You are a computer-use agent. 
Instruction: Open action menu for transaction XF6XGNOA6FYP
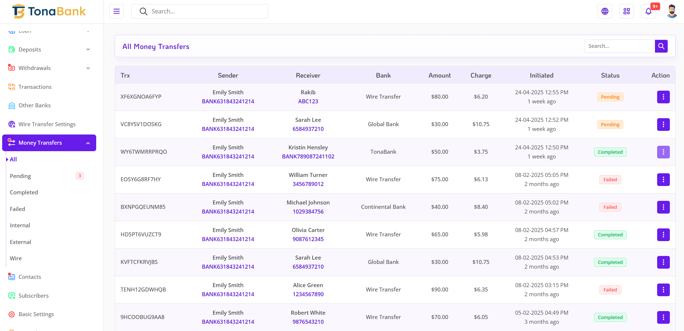663,97
